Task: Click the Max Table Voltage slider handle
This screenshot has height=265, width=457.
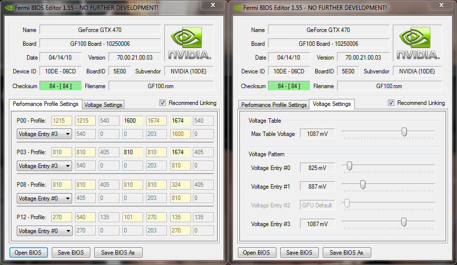Action: point(404,132)
